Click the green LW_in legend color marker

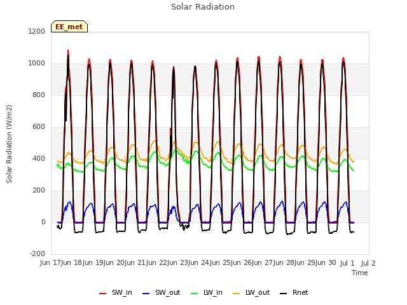(x=195, y=294)
